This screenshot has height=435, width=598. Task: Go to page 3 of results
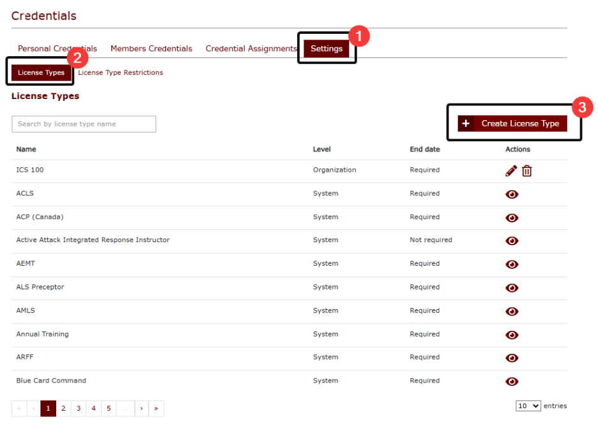point(79,408)
